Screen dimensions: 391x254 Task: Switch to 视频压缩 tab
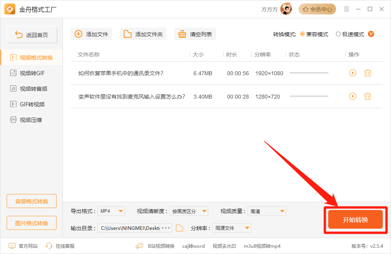[32, 120]
